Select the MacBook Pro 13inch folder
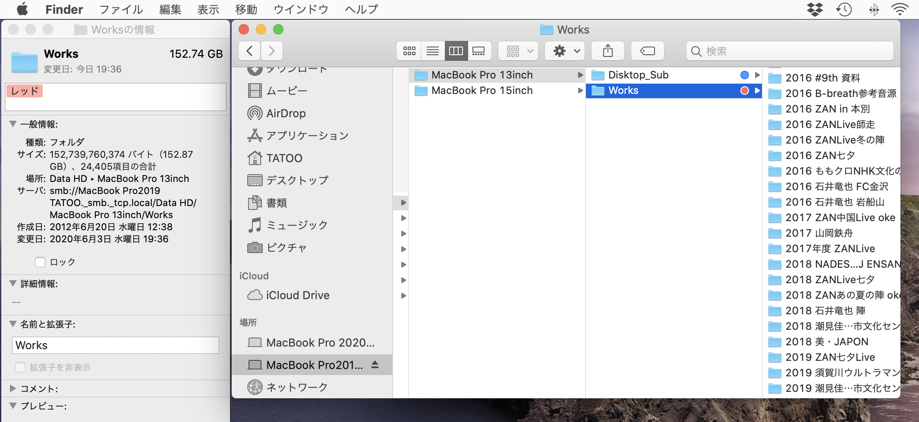The height and width of the screenshot is (422, 919). coord(497,75)
